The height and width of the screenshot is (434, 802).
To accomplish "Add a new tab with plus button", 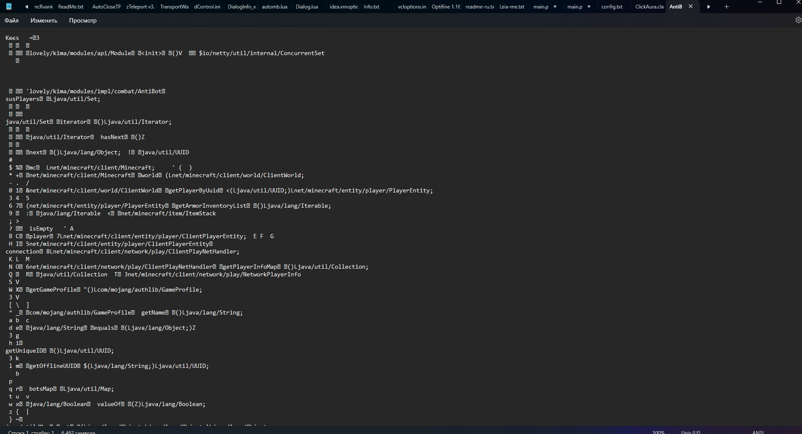I will click(x=726, y=7).
